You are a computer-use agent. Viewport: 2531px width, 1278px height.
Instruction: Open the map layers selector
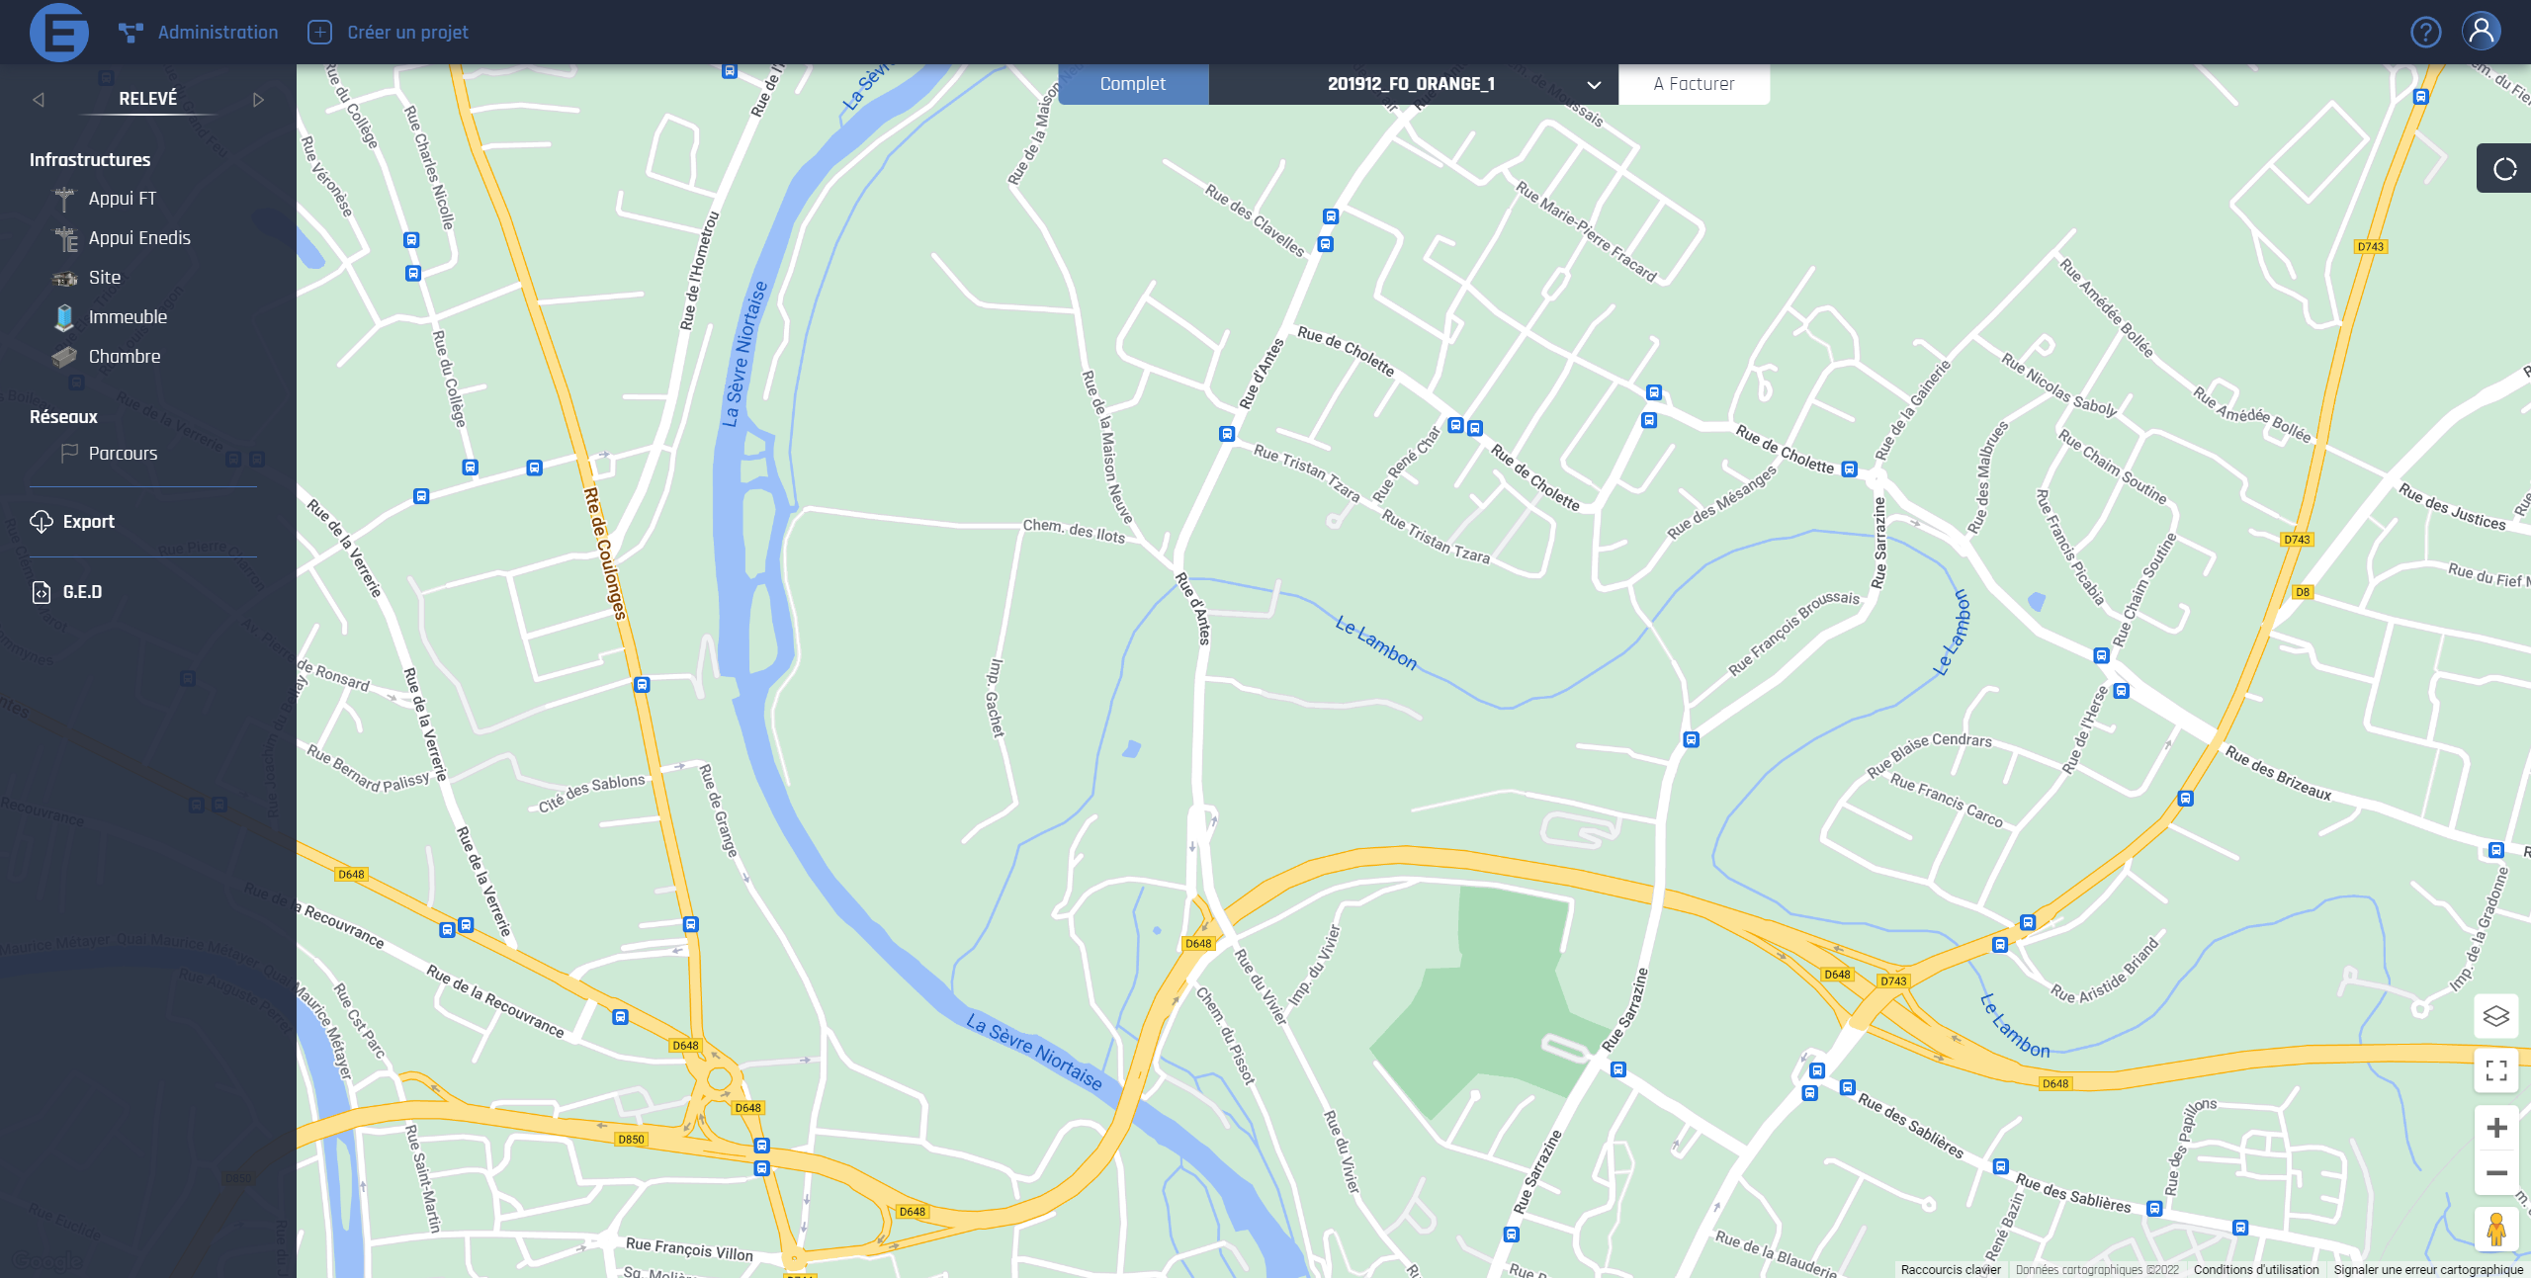click(x=2495, y=1015)
